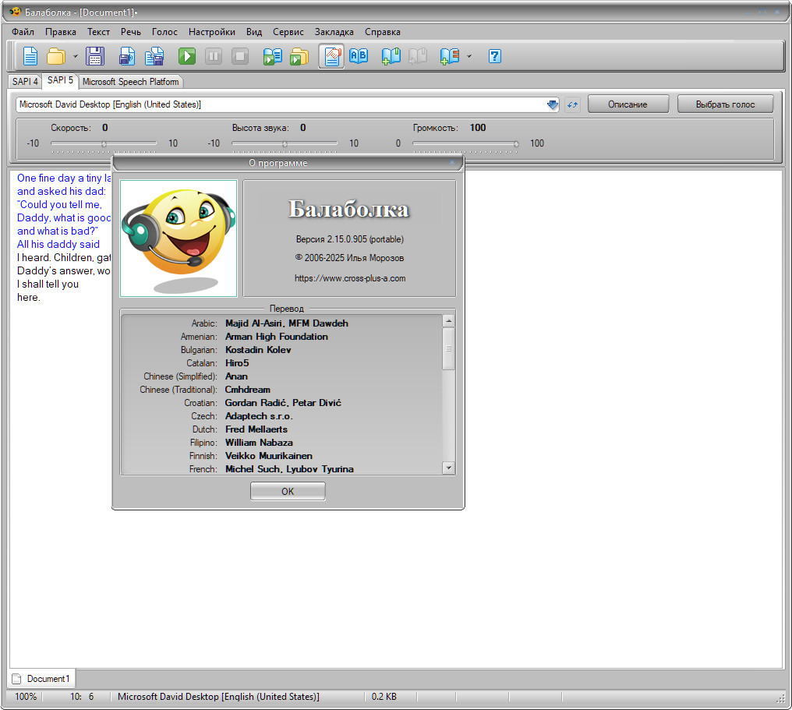The width and height of the screenshot is (792, 710).
Task: Create a new document from the toolbar
Action: (30, 56)
